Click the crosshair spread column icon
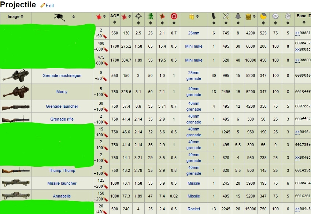 tap(138, 16)
